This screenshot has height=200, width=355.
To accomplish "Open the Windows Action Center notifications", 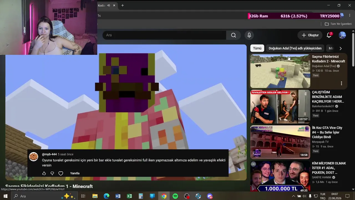I will coord(347,196).
